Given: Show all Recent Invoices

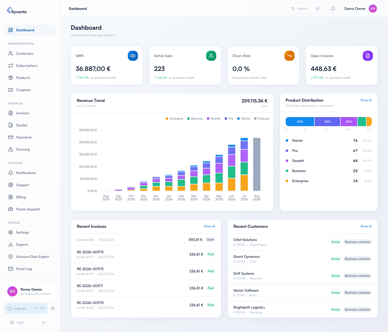Looking at the screenshot, I should tap(209, 226).
